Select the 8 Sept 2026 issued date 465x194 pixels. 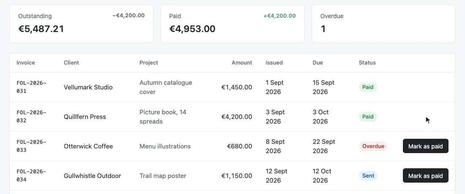pyautogui.click(x=275, y=146)
